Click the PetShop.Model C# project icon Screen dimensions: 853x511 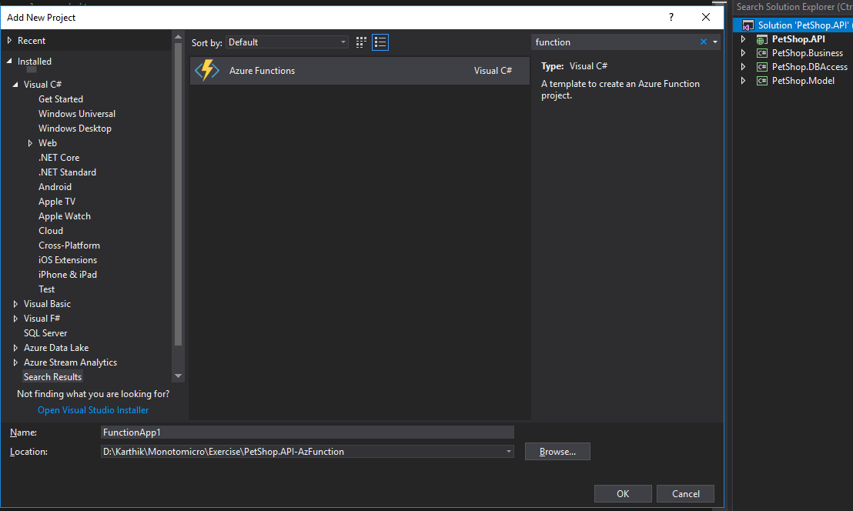(762, 81)
